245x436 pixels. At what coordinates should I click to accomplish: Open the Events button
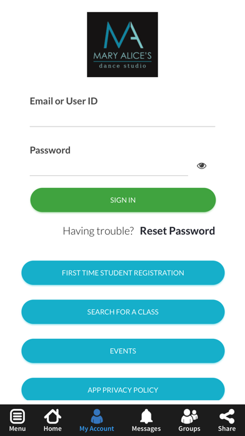(123, 351)
